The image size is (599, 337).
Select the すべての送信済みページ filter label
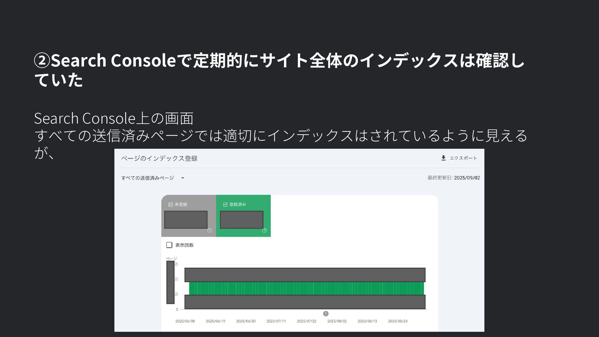148,178
